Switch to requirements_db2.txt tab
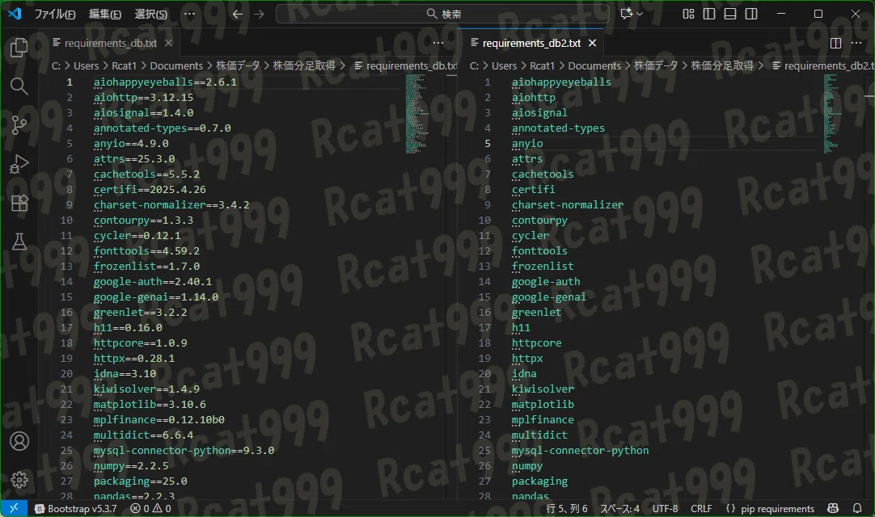Viewport: 875px width, 517px height. [x=531, y=43]
